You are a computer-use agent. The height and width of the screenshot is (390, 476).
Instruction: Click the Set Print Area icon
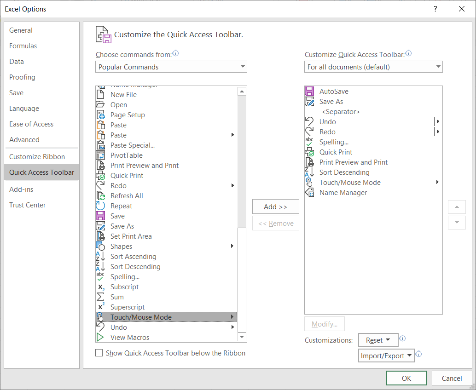coord(100,236)
